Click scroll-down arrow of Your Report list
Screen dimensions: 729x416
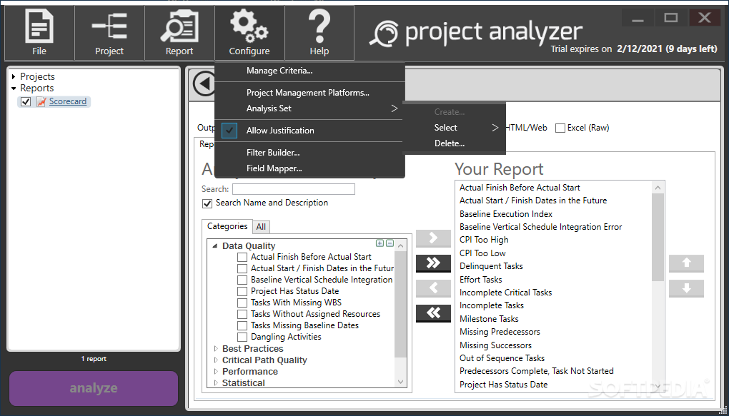pos(658,386)
